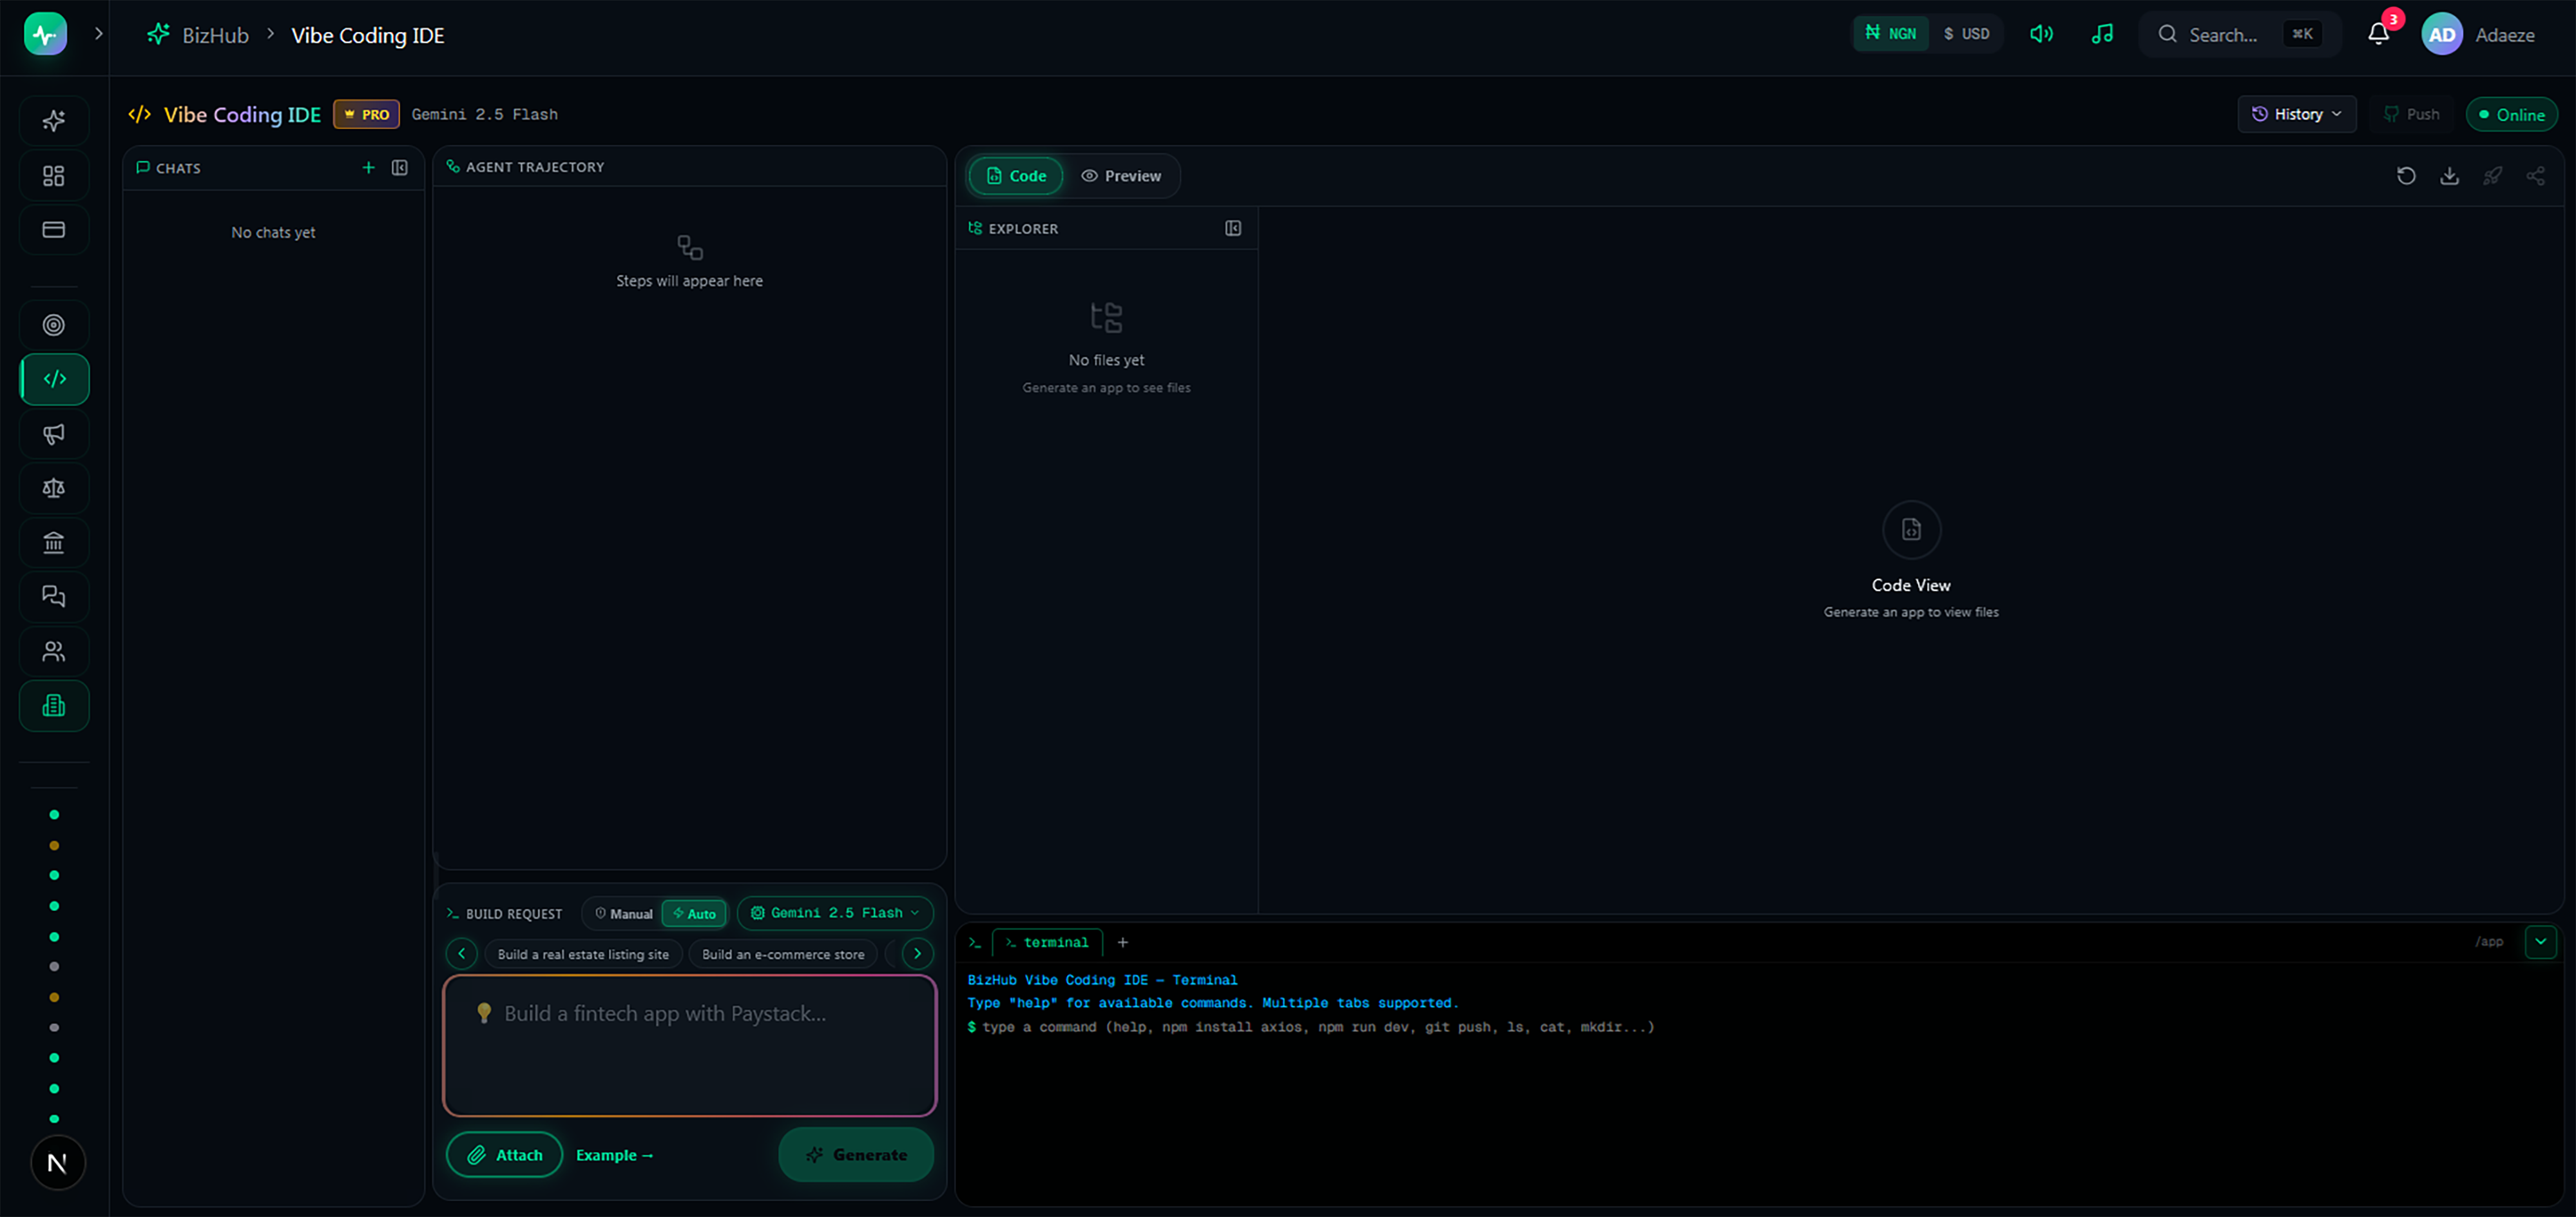This screenshot has width=2576, height=1217.
Task: Open the office building sidebar icon
Action: tap(54, 706)
